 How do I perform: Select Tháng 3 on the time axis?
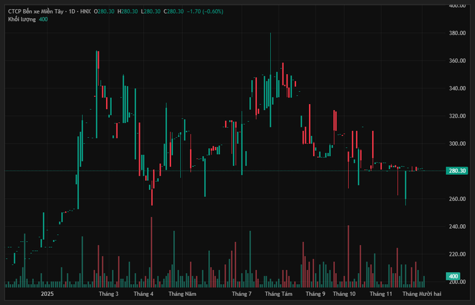(x=108, y=295)
